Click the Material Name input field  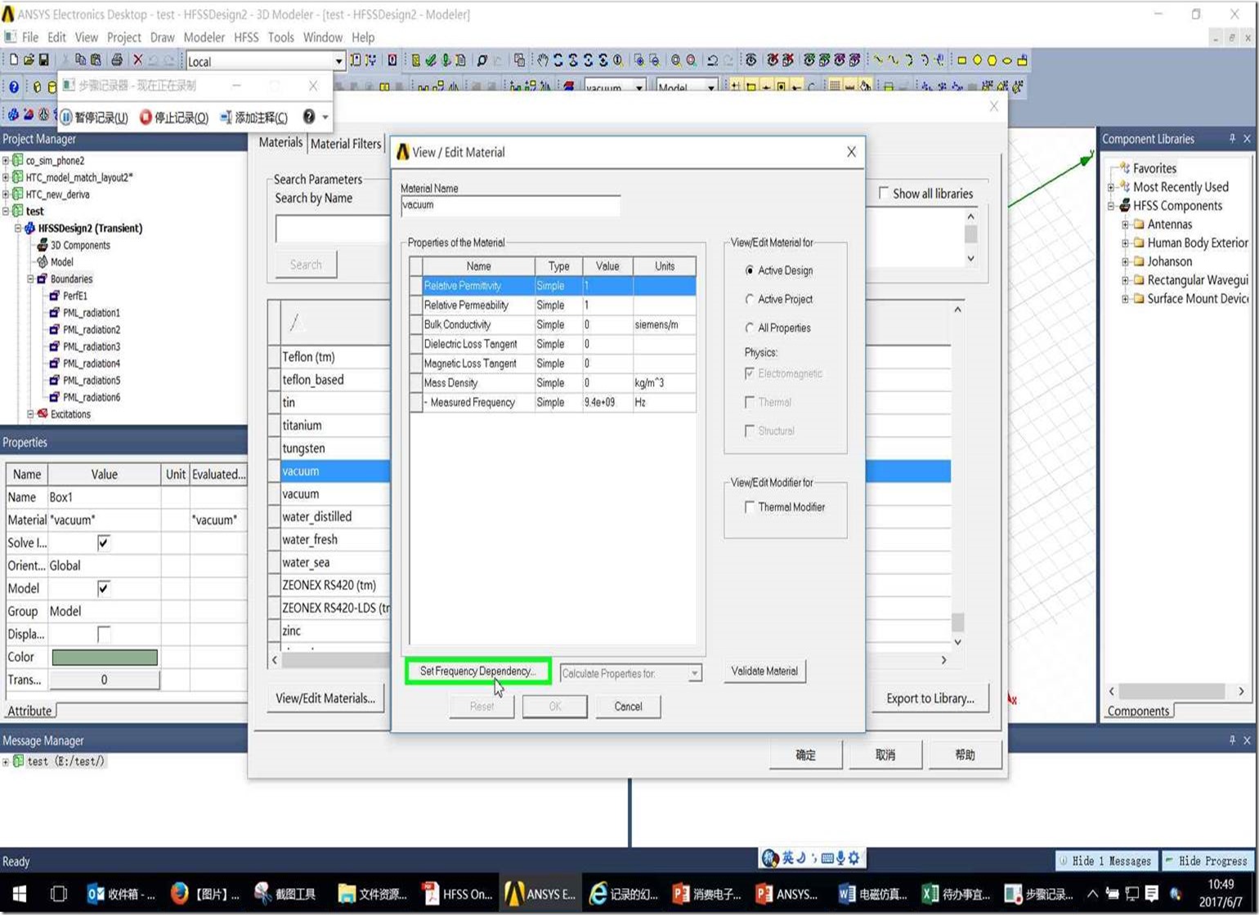coord(510,205)
